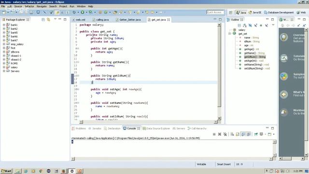Click Terminate icon in Console toolbar
Viewport: 309px width, 174px height.
click(214, 134)
